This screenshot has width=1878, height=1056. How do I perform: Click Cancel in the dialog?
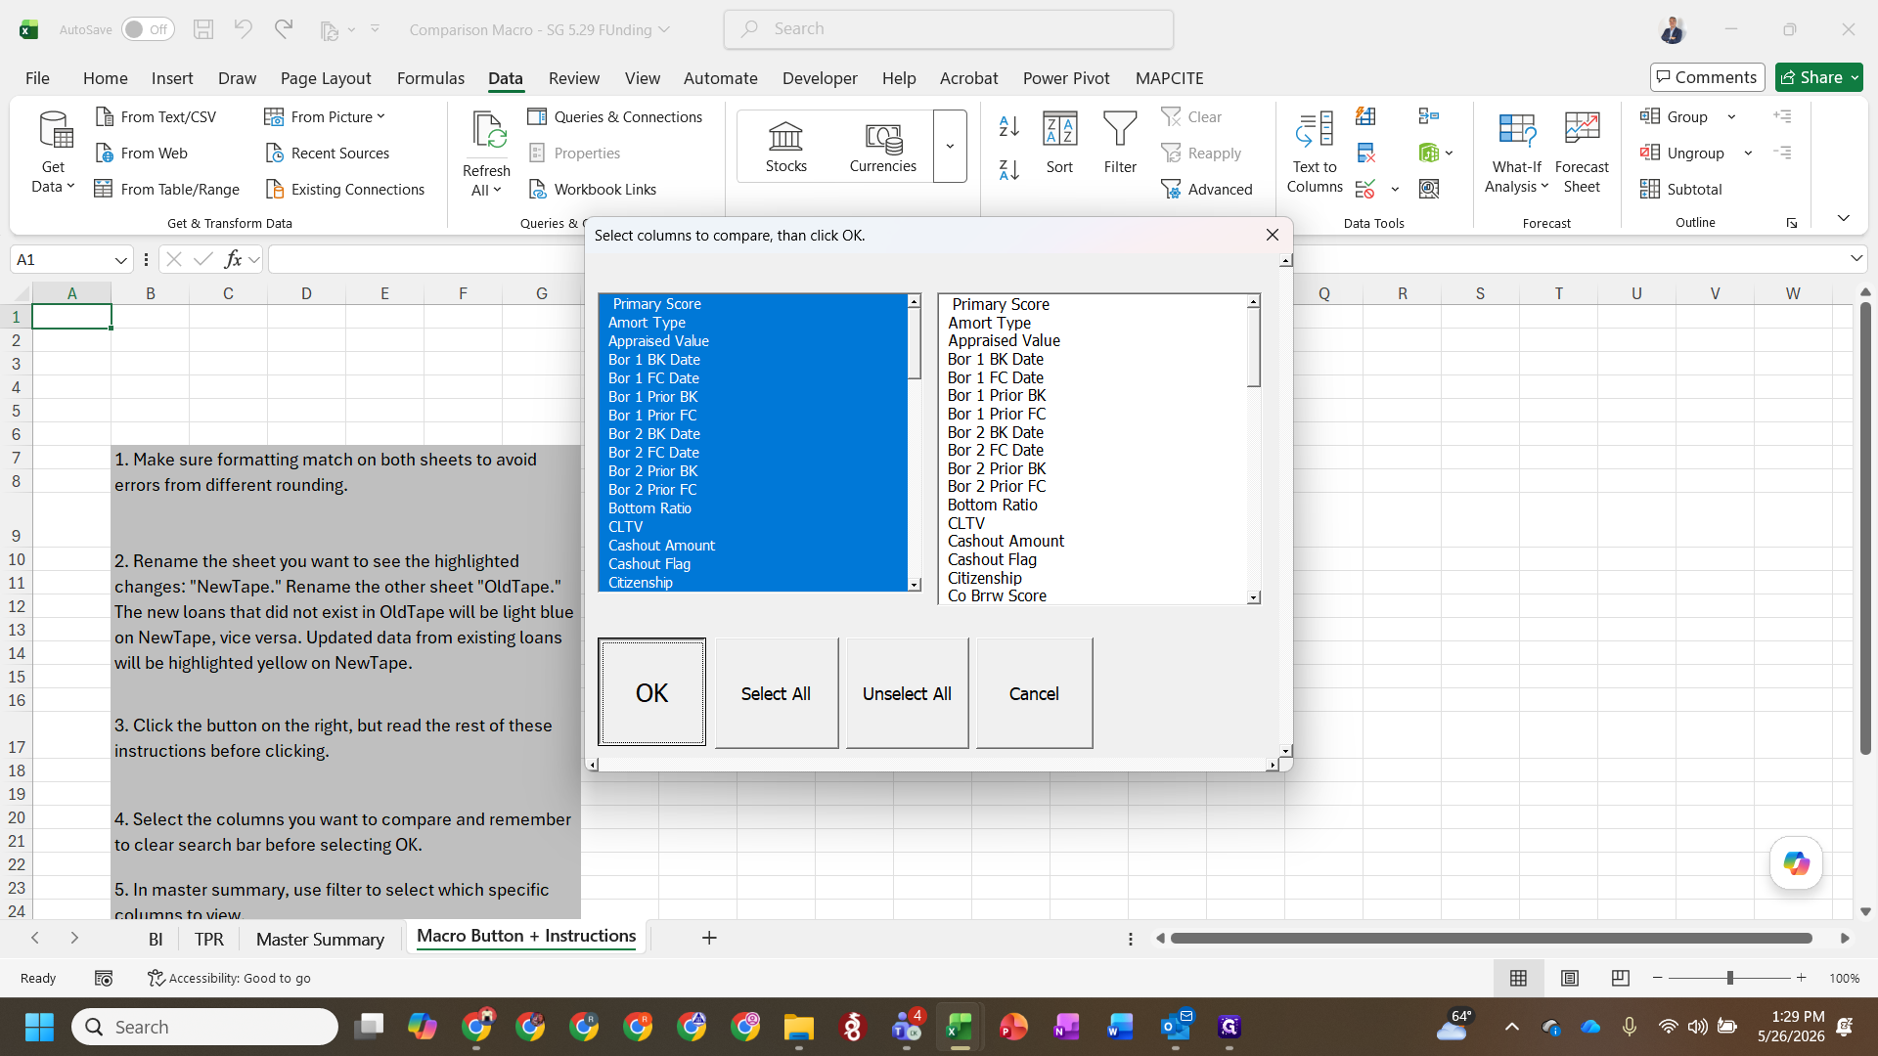[1034, 692]
